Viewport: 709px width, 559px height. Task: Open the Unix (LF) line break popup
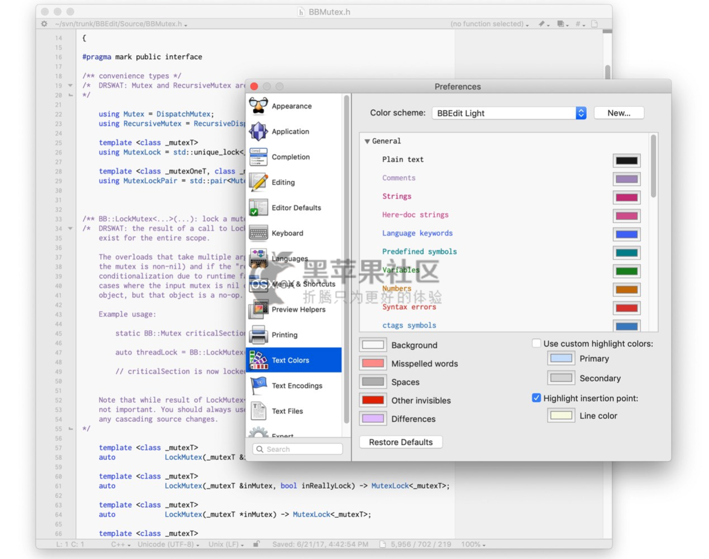tap(226, 544)
